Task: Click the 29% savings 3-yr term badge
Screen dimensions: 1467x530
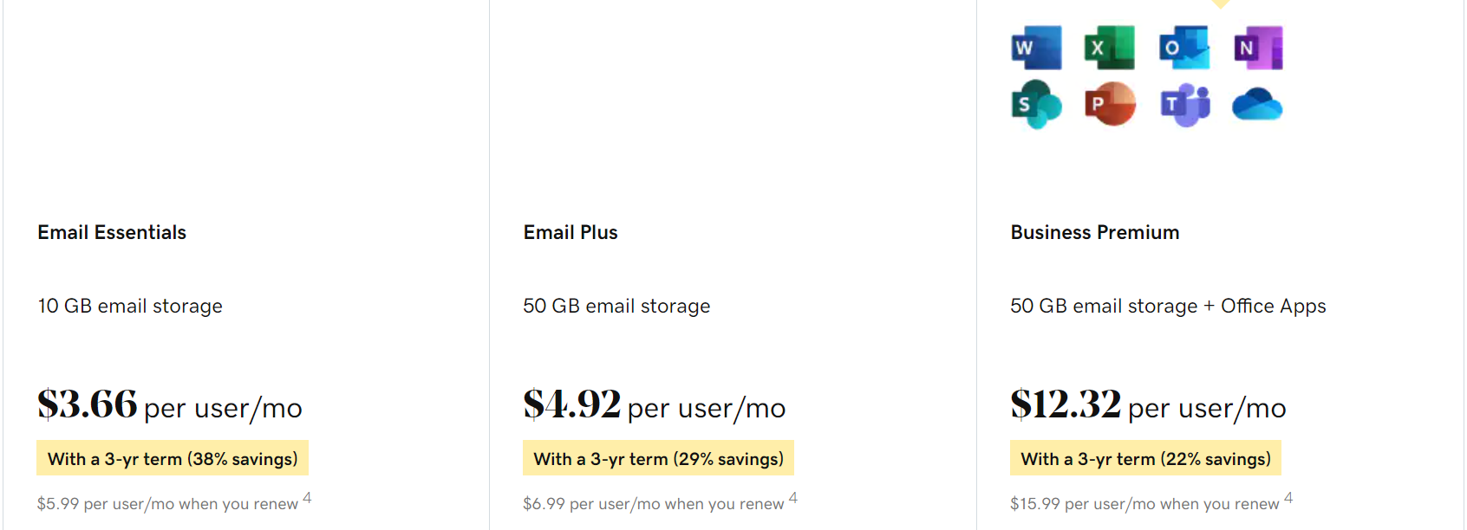Action: (x=658, y=459)
